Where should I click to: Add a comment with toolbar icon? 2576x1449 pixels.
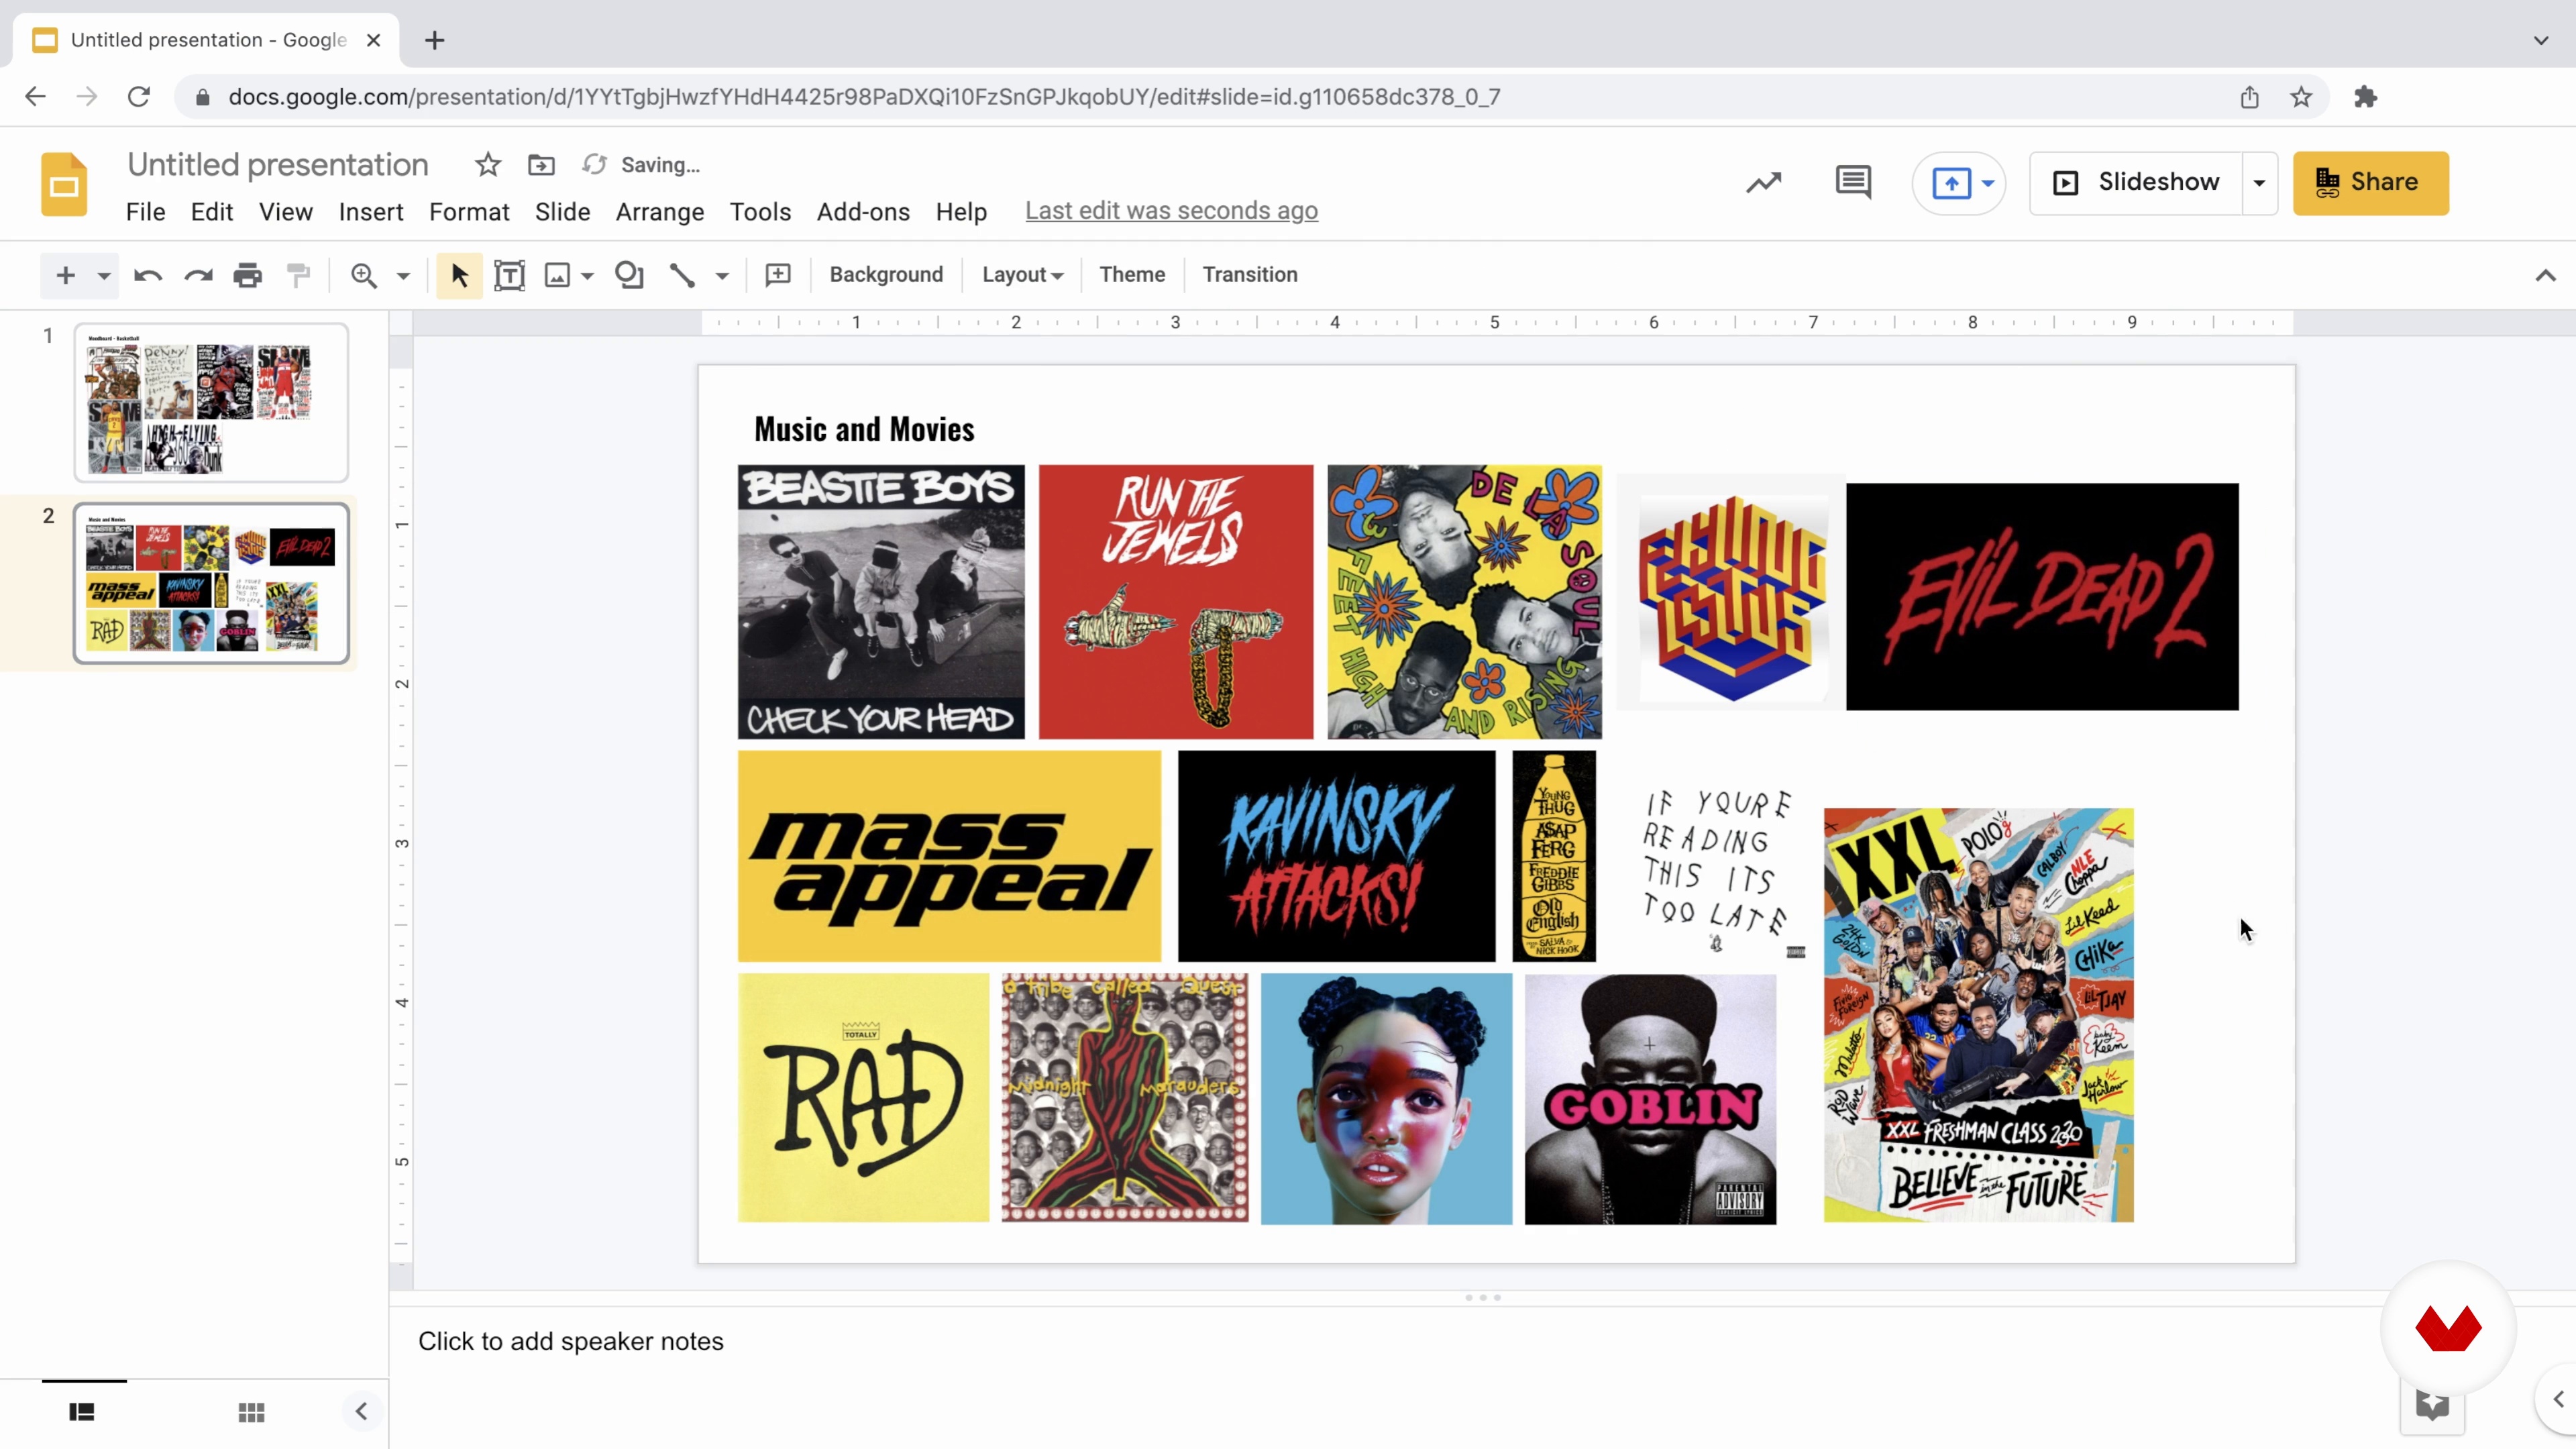click(778, 275)
